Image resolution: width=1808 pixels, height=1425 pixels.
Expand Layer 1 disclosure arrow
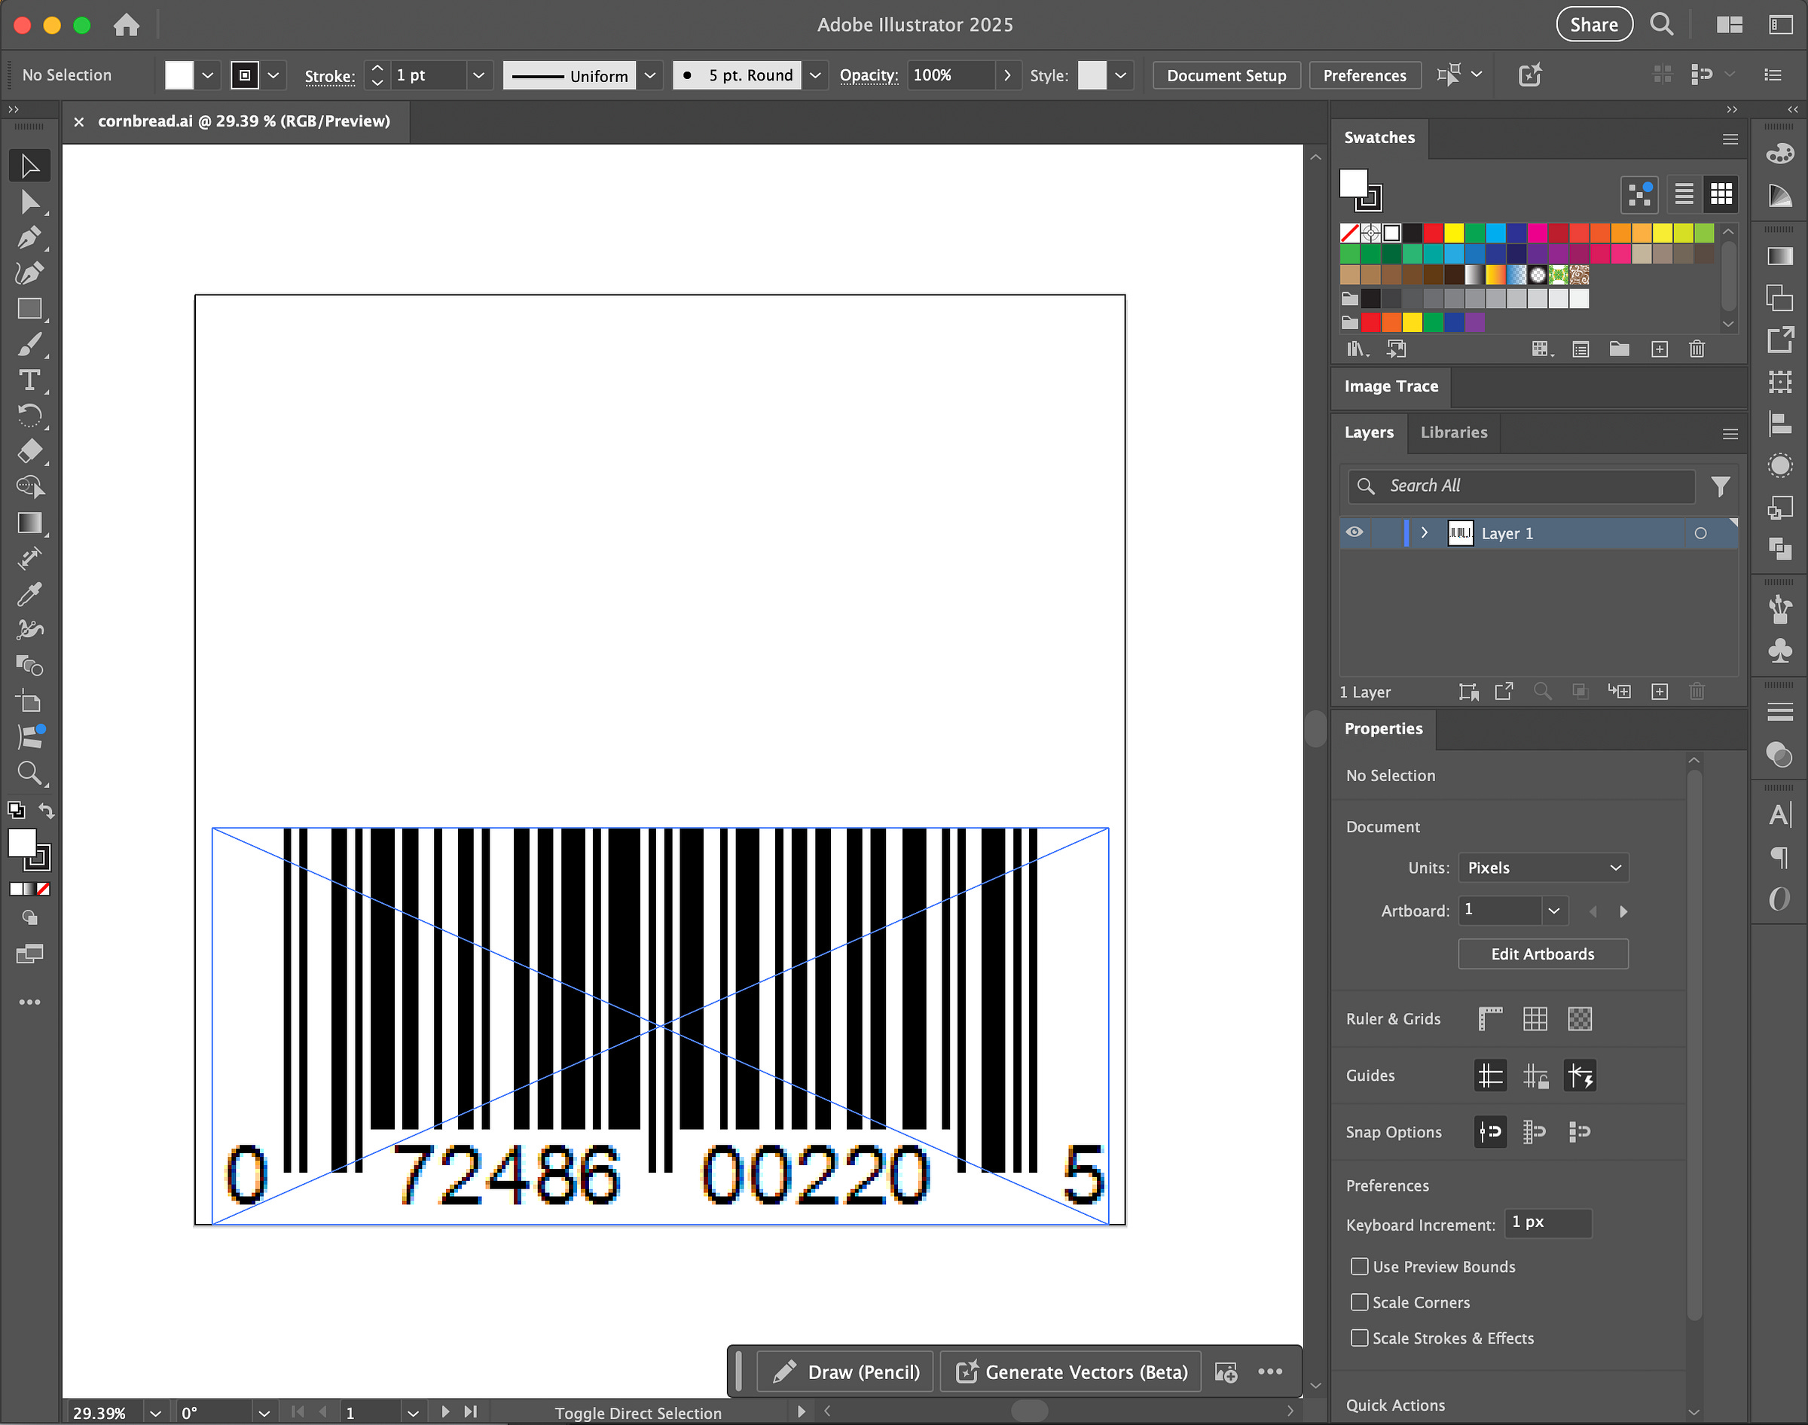coord(1425,532)
